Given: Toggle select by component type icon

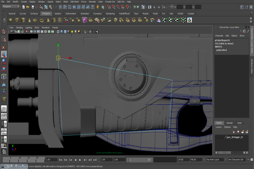Looking at the screenshot, I should tap(50, 7).
